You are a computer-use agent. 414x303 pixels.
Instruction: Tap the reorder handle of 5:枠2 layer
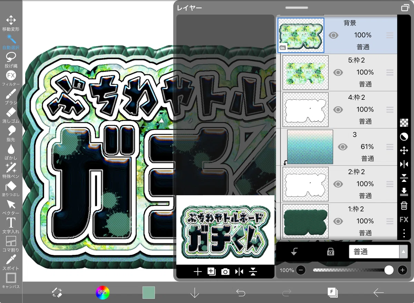point(390,72)
